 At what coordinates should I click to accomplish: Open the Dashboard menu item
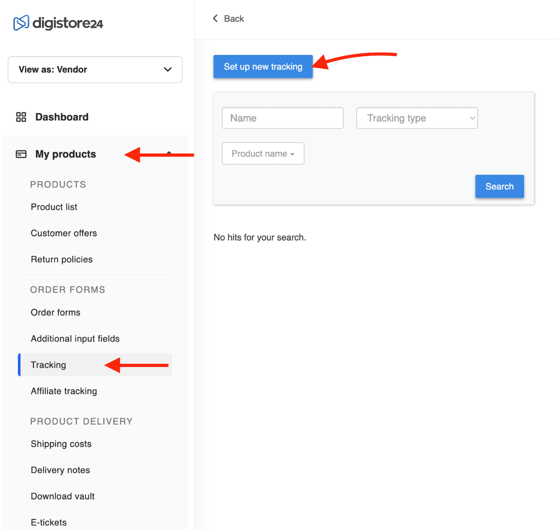[x=62, y=117]
